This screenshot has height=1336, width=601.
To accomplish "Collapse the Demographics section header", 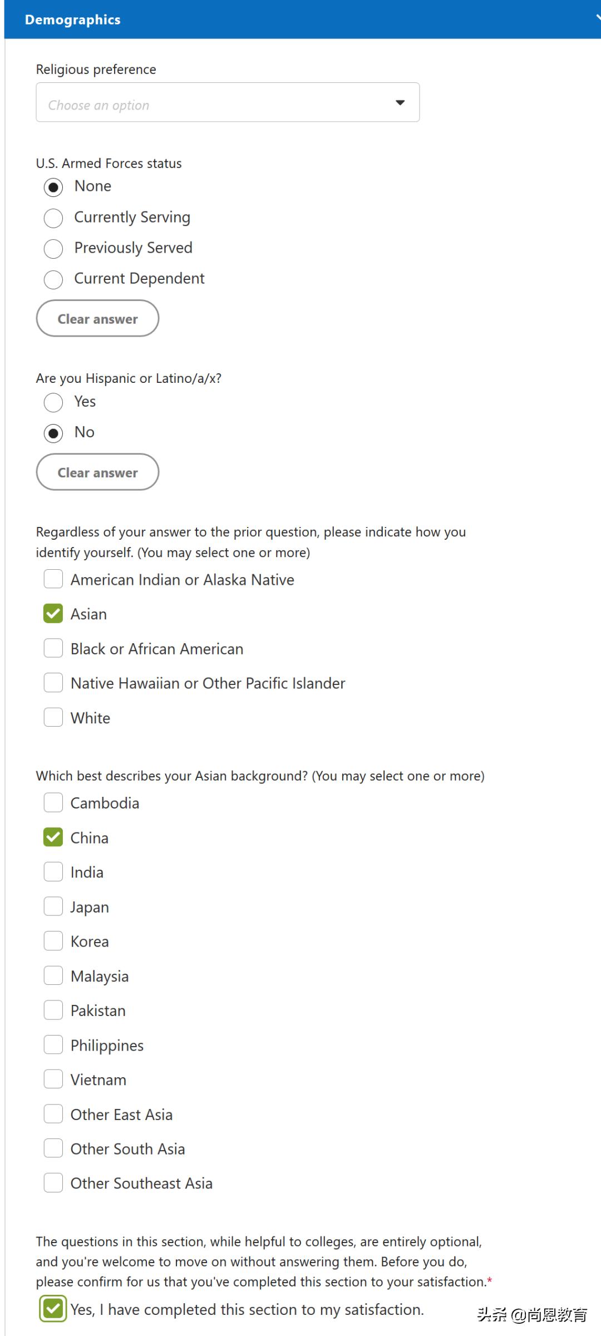I will pos(597,19).
